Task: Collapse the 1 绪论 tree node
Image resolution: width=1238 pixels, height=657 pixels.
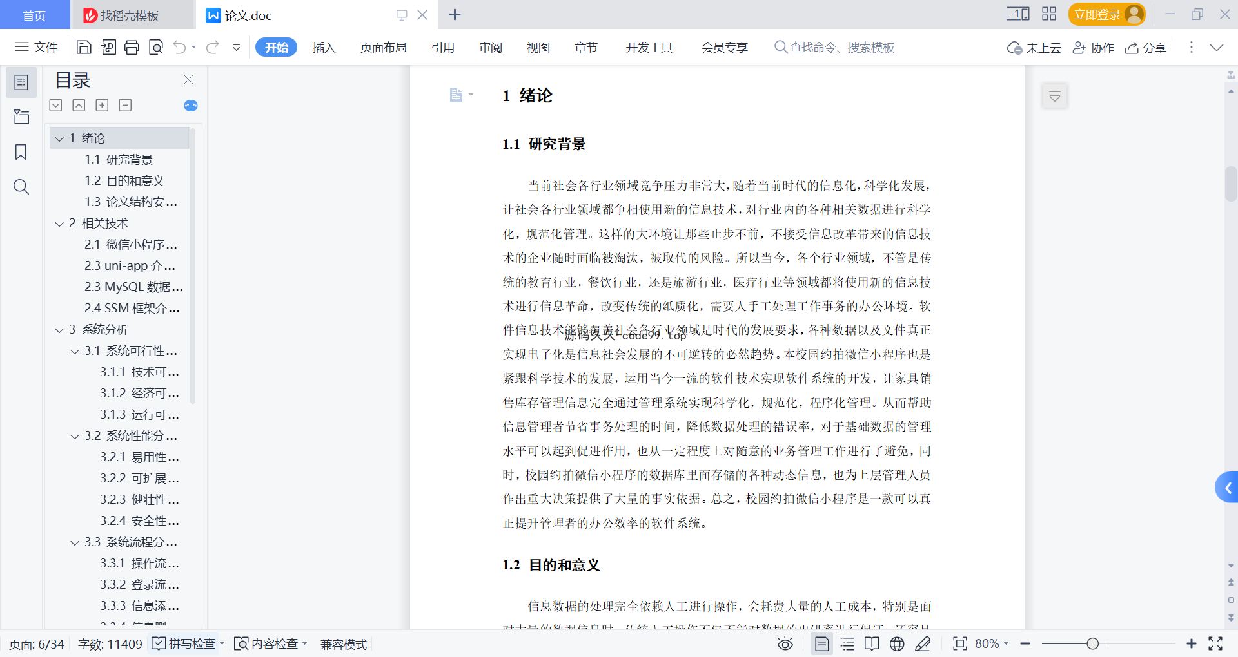Action: click(59, 138)
